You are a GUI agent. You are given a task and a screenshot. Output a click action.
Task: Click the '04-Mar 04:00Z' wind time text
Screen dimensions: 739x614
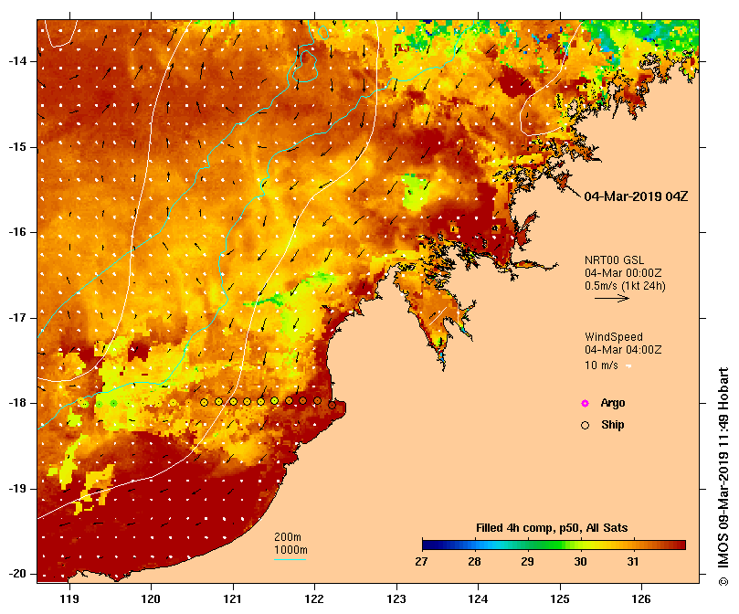click(623, 350)
